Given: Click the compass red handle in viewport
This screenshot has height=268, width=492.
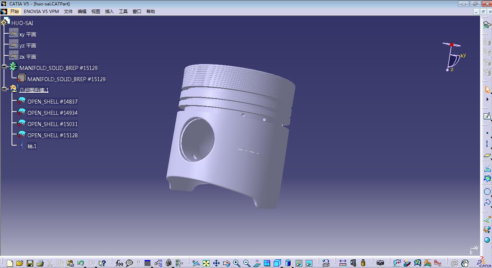Looking at the screenshot, I should point(452,45).
